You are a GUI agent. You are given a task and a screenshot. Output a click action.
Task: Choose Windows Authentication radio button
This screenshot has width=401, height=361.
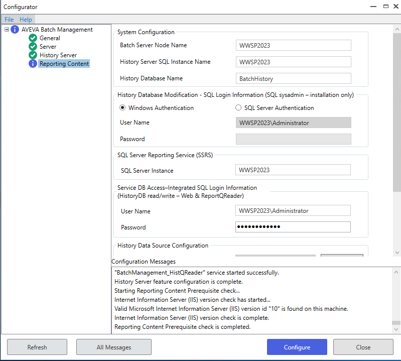coord(122,108)
